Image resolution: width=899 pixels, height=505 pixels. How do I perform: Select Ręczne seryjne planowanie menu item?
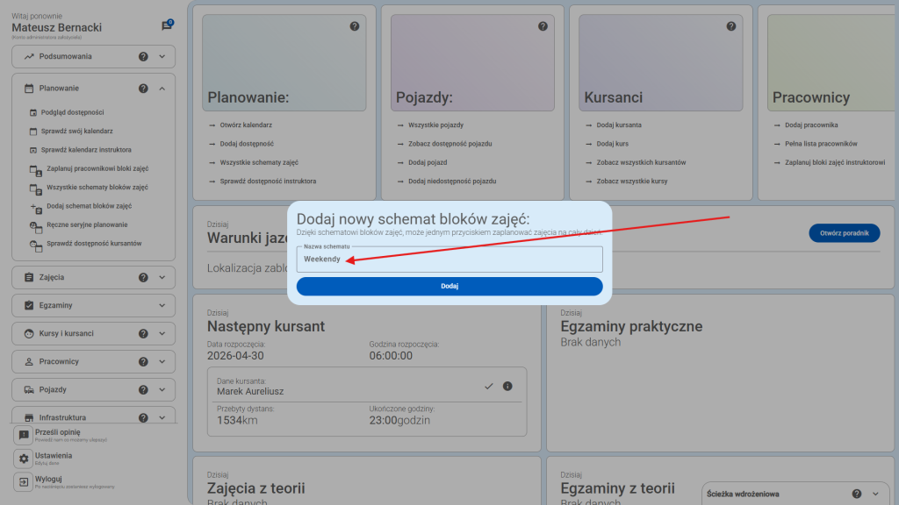86,225
